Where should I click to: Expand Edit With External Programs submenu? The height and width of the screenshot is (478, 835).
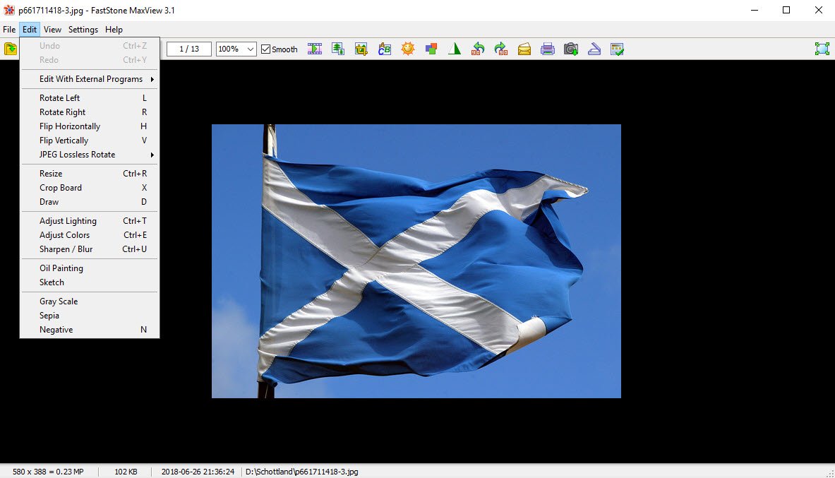coord(90,79)
